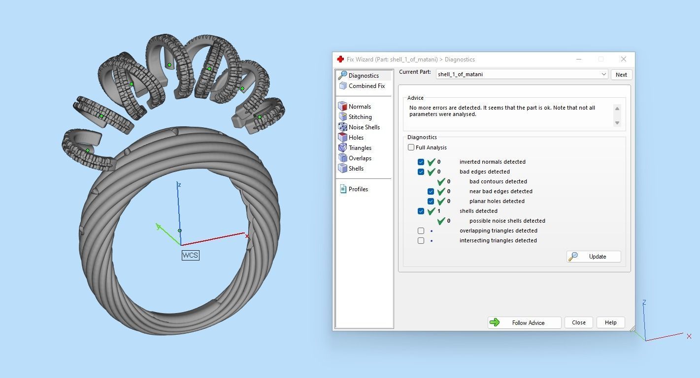
Task: Click the resize grip at dialog corner
Action: coord(632,328)
